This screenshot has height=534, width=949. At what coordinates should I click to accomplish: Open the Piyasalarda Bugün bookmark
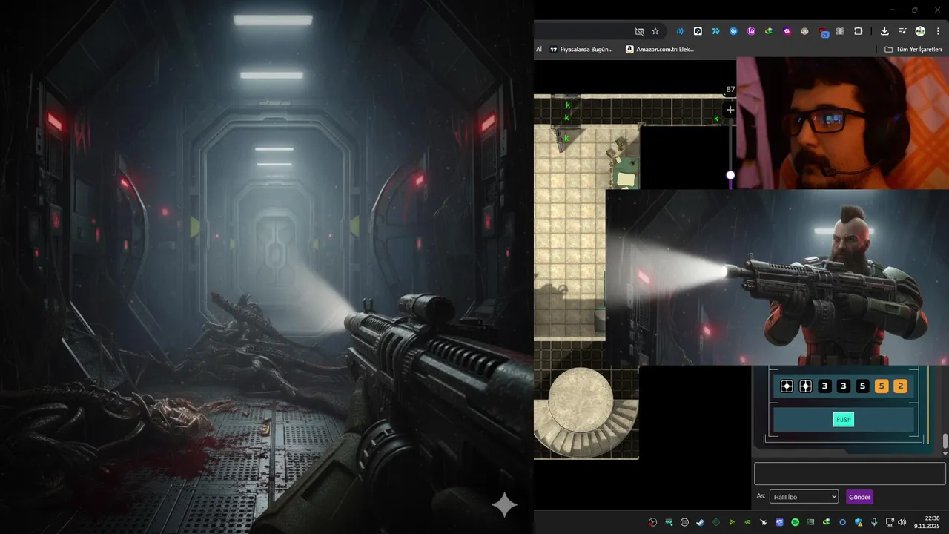pyautogui.click(x=581, y=49)
